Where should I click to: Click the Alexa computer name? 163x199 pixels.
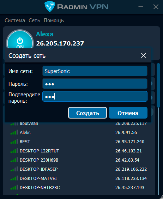45,34
